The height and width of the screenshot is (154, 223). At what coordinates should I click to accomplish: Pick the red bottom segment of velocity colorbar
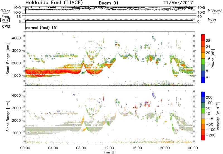click(203, 138)
